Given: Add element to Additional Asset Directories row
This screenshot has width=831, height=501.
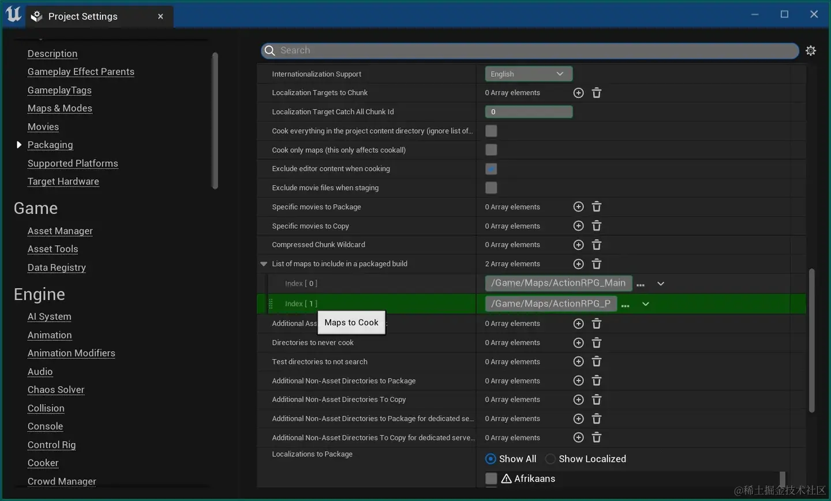Looking at the screenshot, I should (578, 324).
